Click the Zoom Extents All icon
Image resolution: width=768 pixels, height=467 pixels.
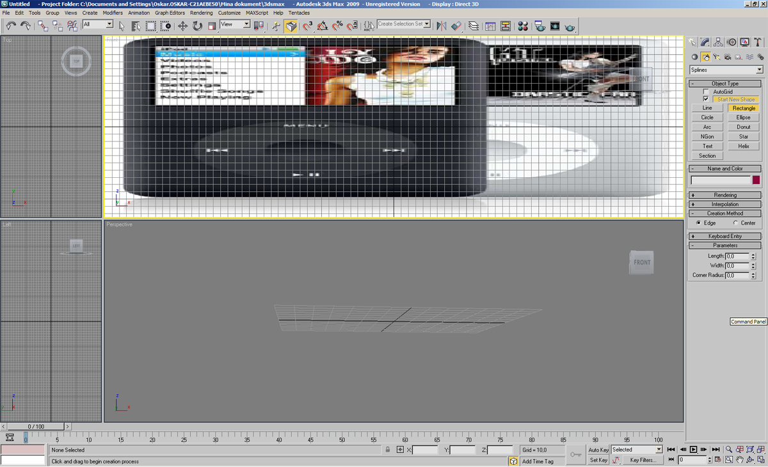pyautogui.click(x=761, y=450)
